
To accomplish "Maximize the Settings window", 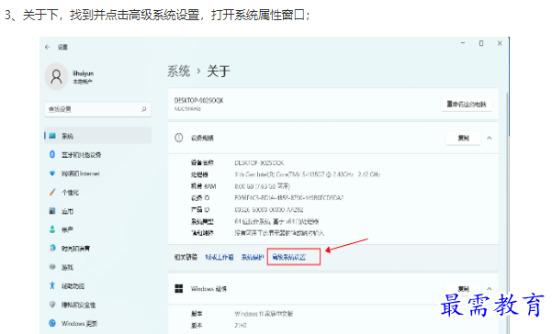I will click(x=481, y=43).
